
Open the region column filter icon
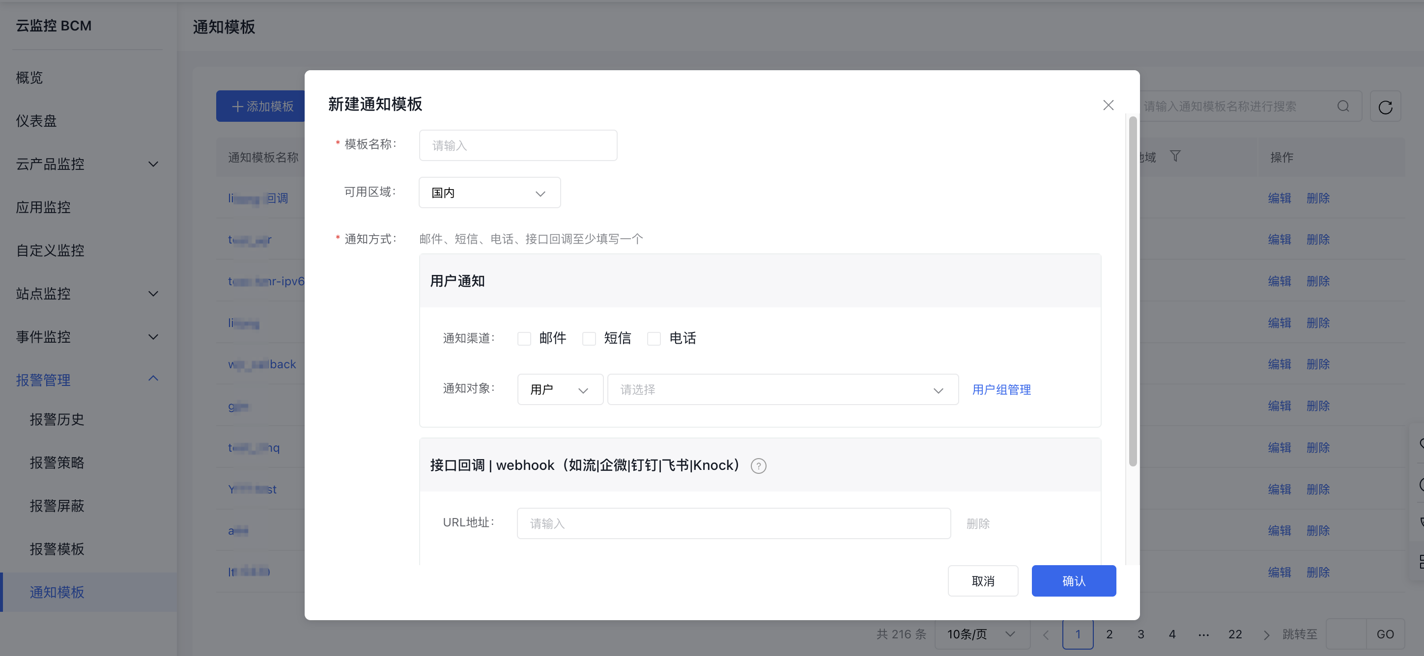click(1175, 157)
